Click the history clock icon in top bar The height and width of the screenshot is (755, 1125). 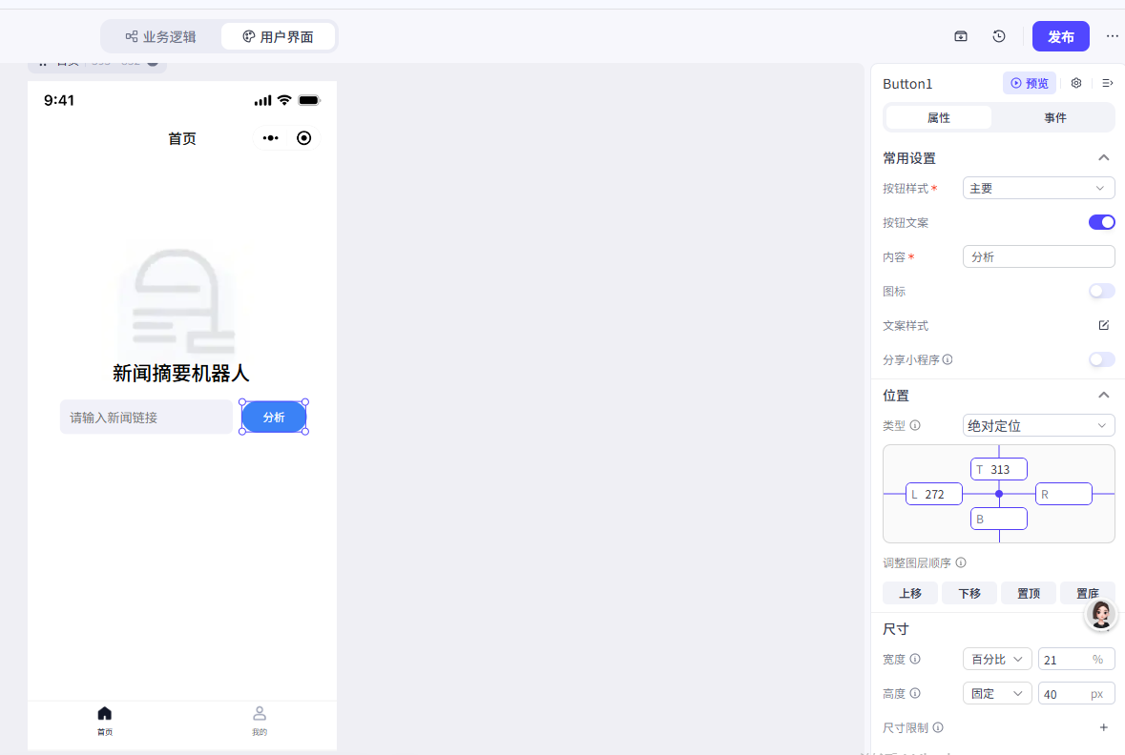pos(999,36)
